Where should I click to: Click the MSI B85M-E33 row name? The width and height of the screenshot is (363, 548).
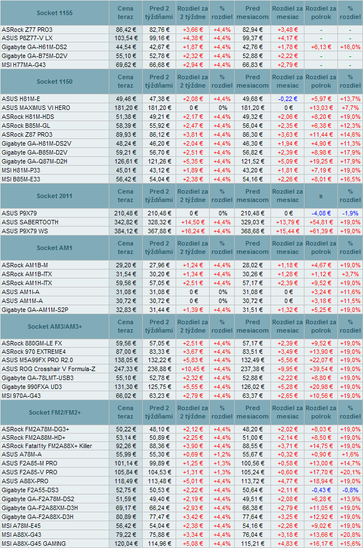[x=21, y=179]
